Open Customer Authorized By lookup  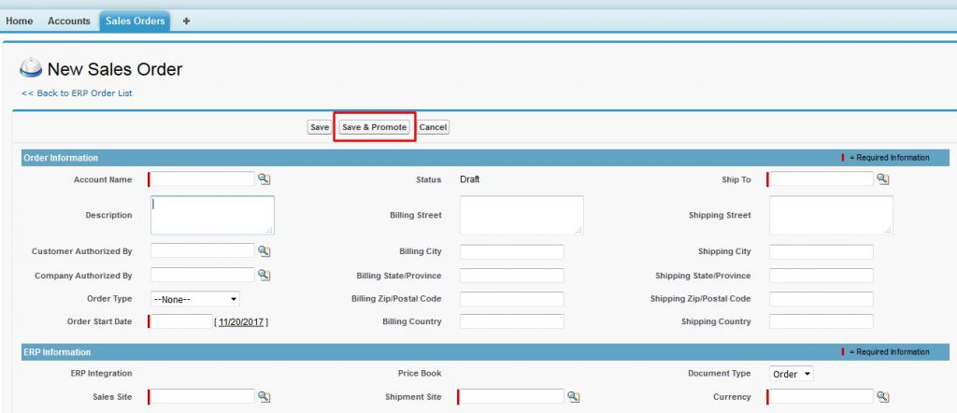(x=264, y=251)
